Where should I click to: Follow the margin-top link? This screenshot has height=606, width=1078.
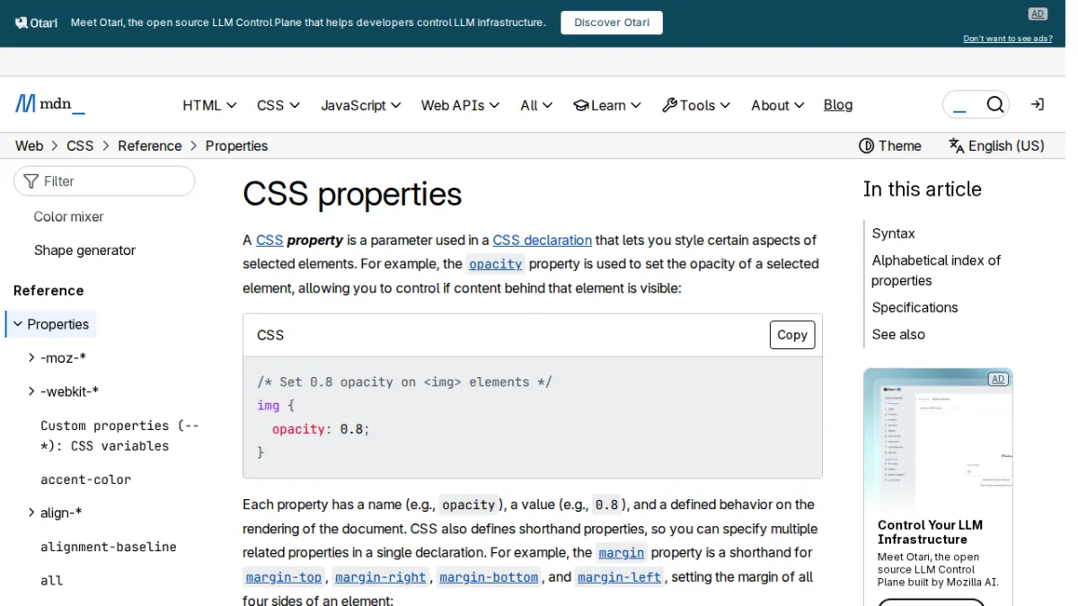(284, 577)
